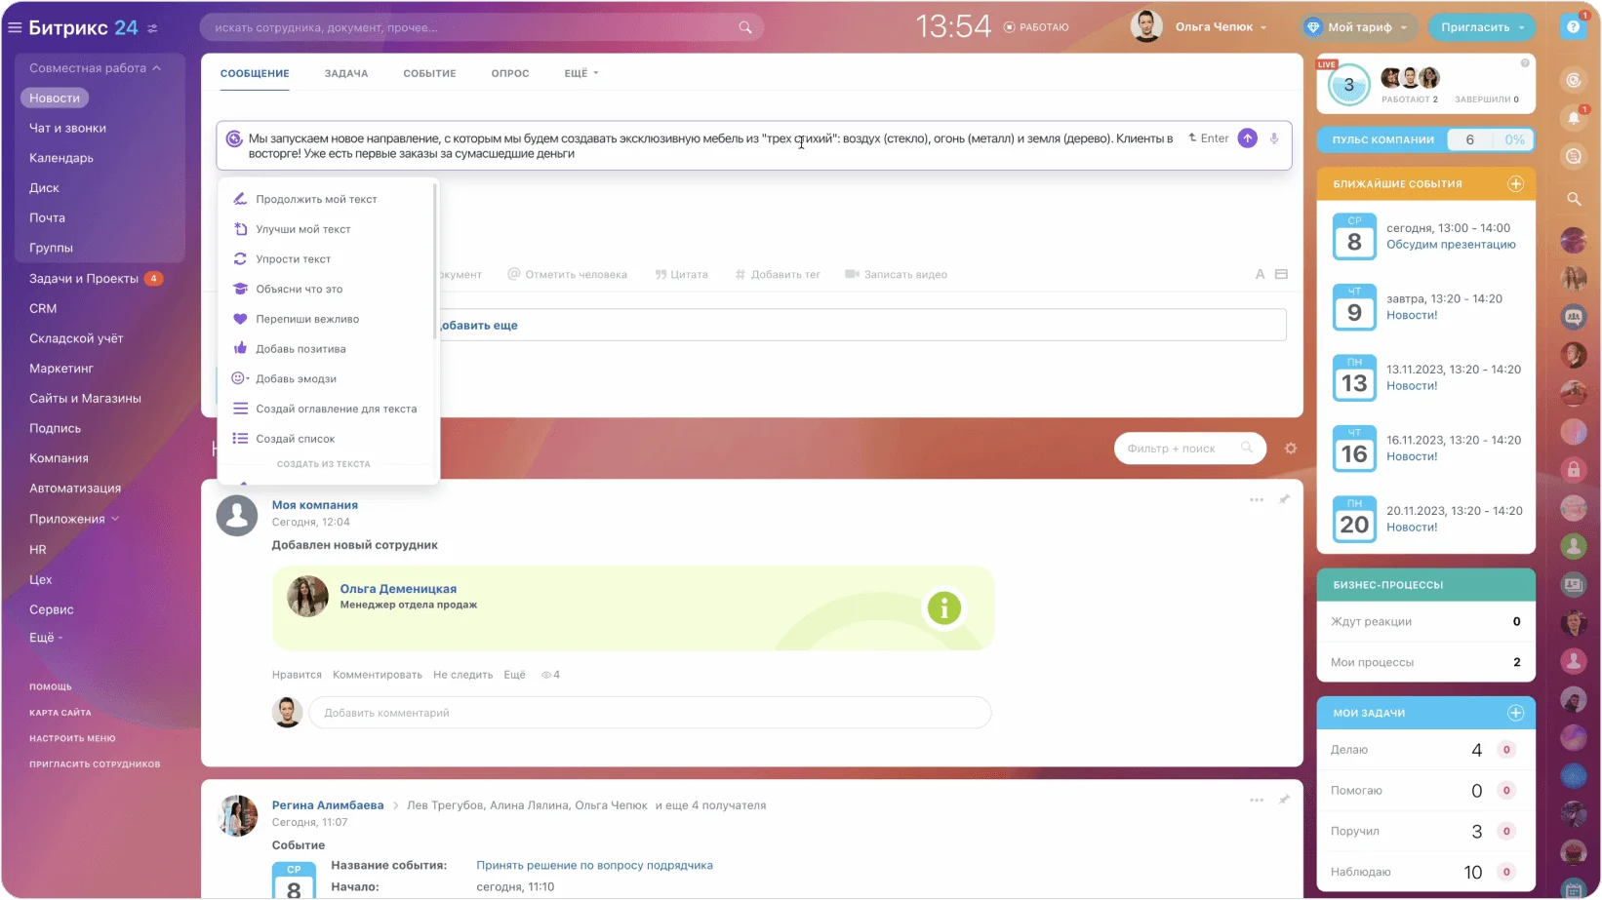Open the Пригласить dropdown button
The image size is (1602, 900).
[1481, 27]
